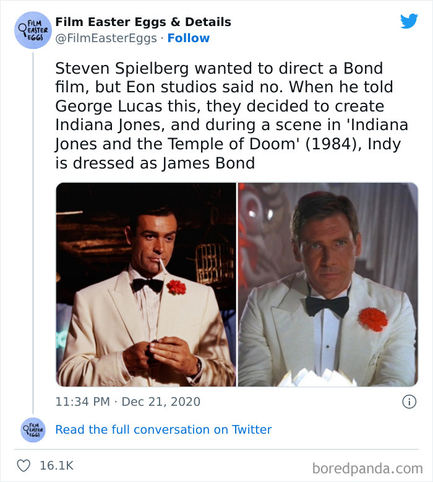Click the Film Easter Eggs profile avatar at the top
The height and width of the screenshot is (482, 433).
pos(33,30)
